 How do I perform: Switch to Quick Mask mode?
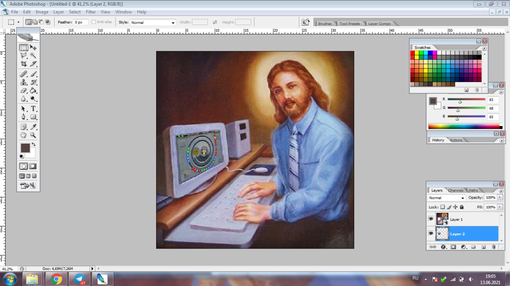tap(33, 166)
